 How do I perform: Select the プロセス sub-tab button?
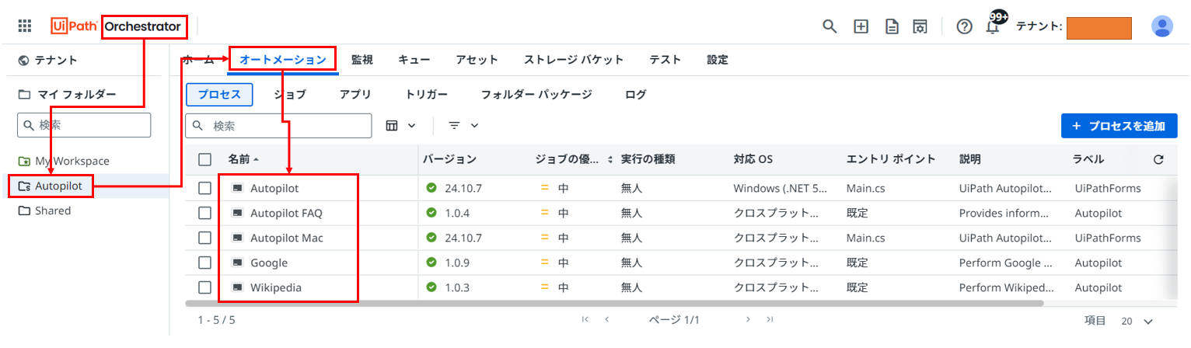[x=219, y=95]
